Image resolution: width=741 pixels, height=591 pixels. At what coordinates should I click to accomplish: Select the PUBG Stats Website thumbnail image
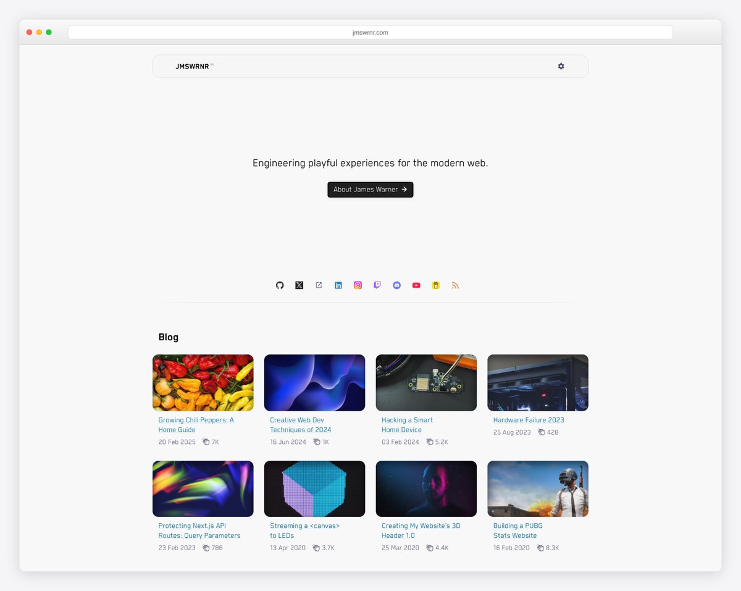click(x=537, y=488)
